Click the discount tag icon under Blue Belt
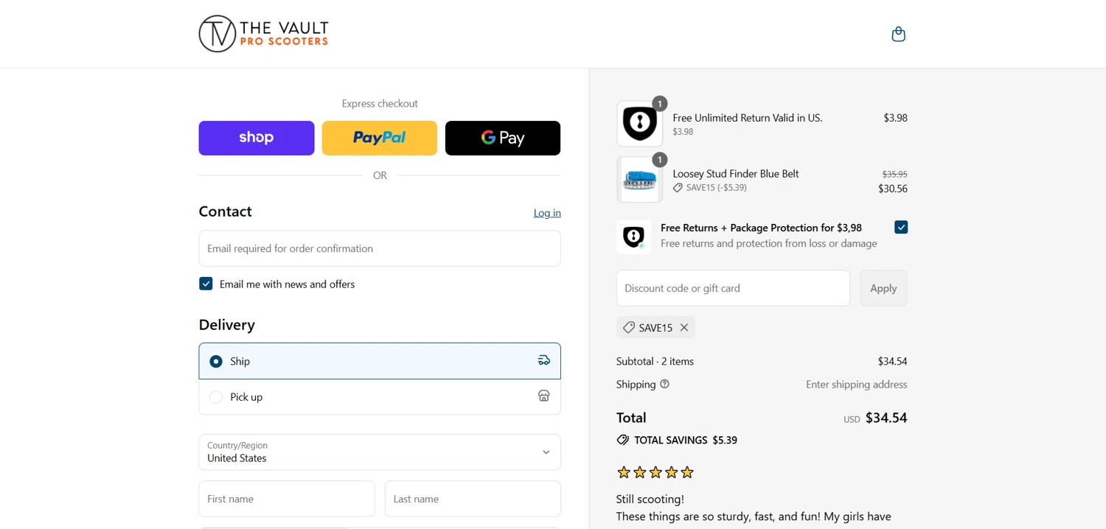The height and width of the screenshot is (529, 1106). pos(678,188)
